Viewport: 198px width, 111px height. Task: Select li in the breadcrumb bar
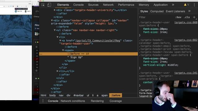pos(93,95)
